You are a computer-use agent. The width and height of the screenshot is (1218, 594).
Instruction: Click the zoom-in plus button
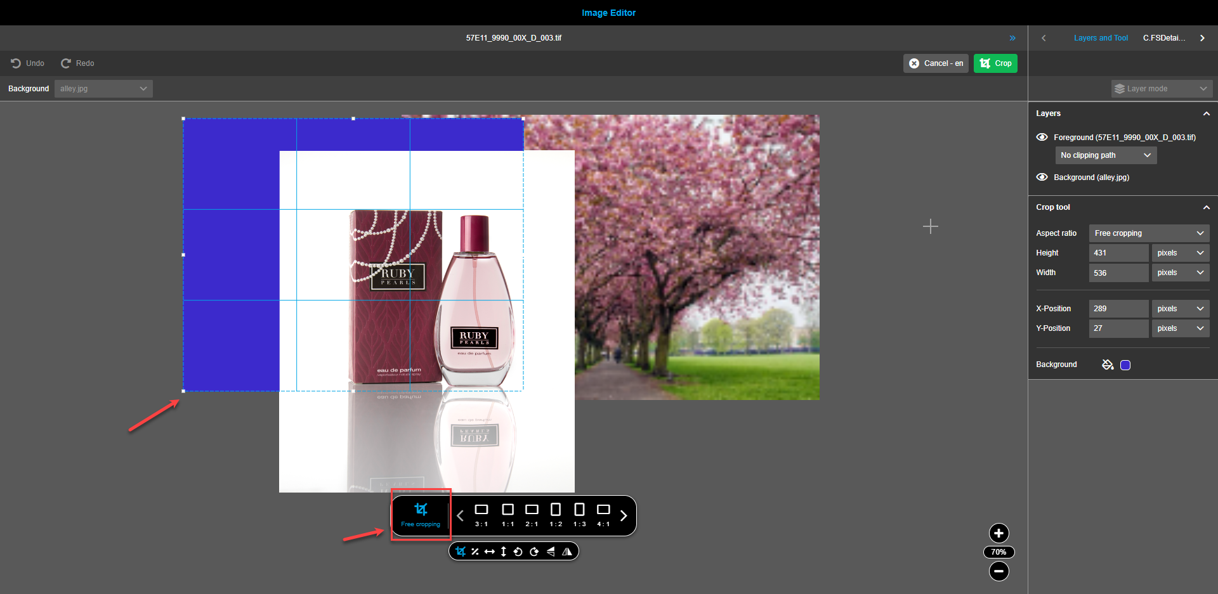999,533
